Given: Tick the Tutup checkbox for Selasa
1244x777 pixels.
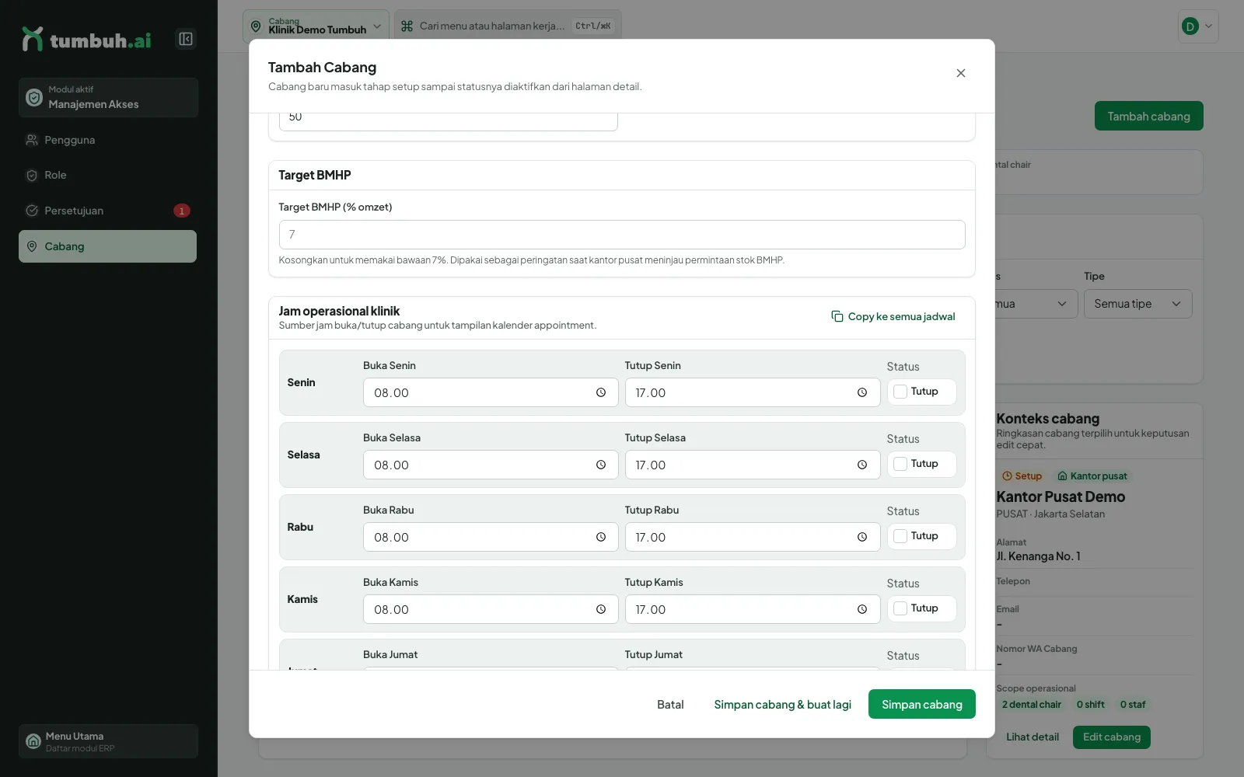Looking at the screenshot, I should (900, 464).
